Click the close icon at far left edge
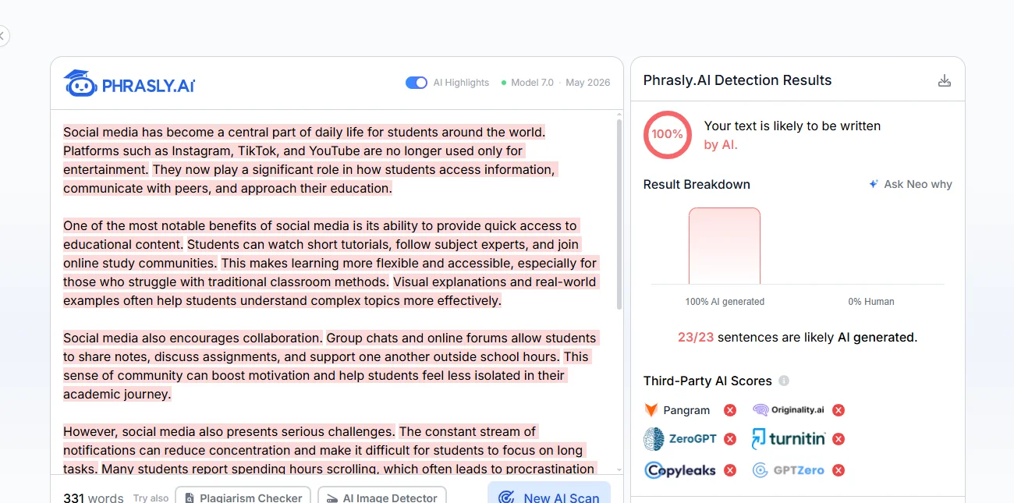 tap(2, 36)
